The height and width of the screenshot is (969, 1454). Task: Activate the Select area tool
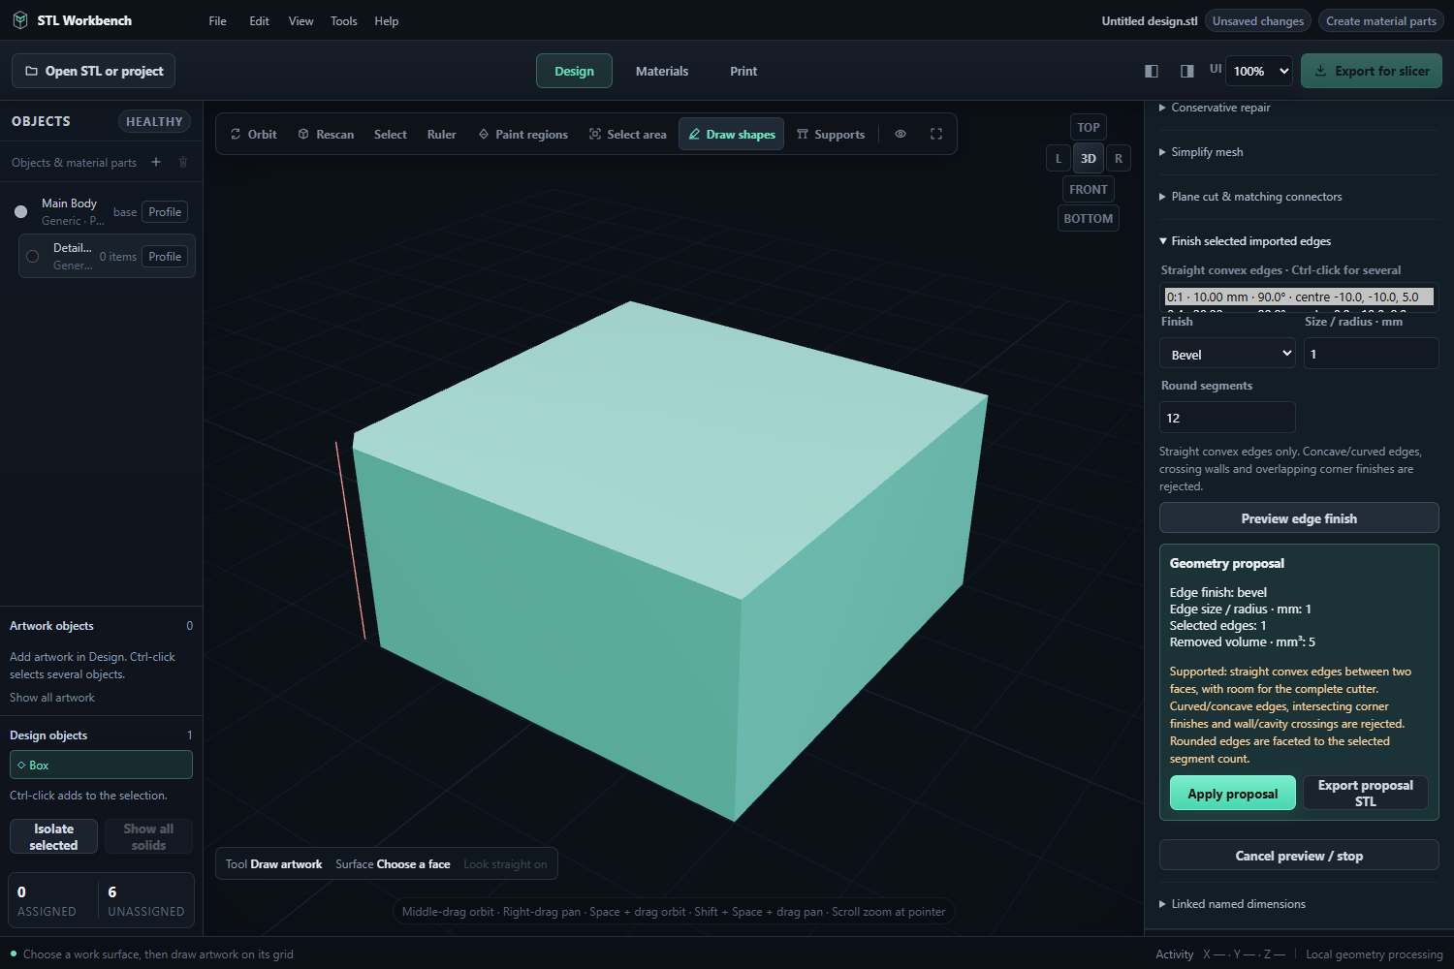point(628,134)
